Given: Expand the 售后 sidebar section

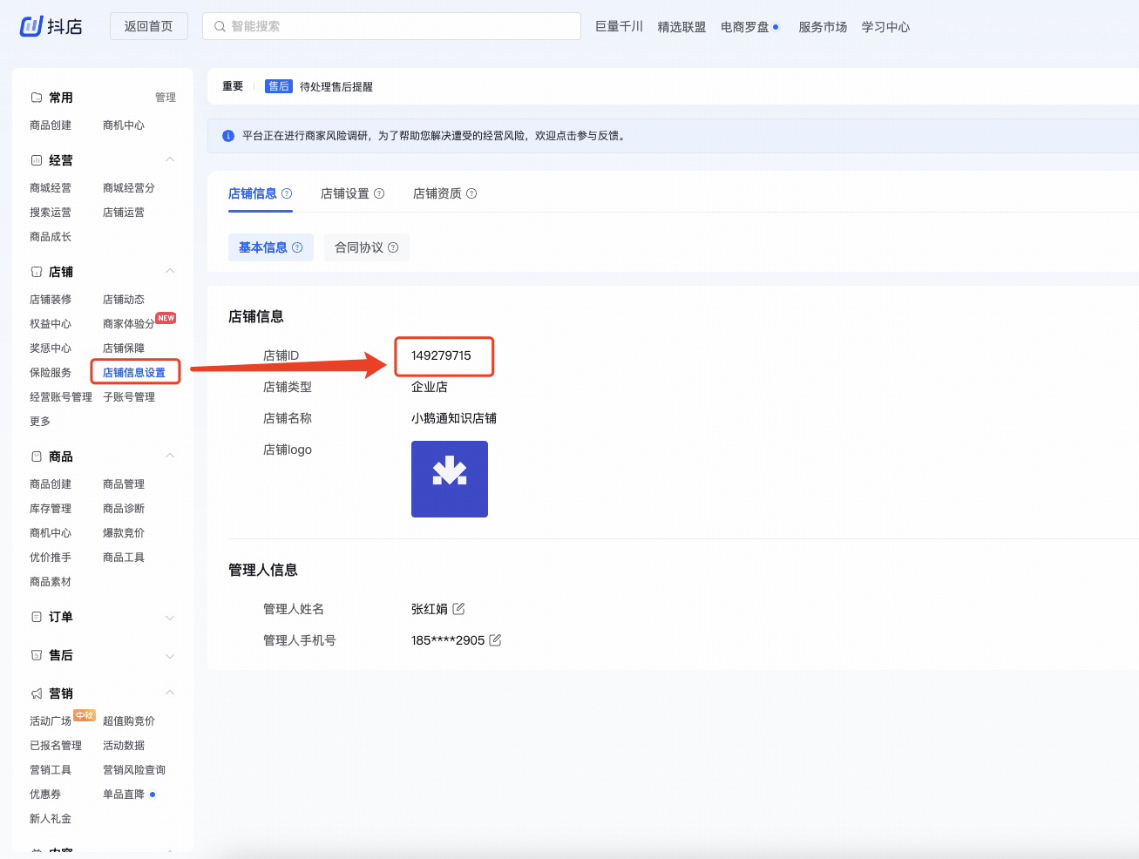Looking at the screenshot, I should pyautogui.click(x=170, y=656).
